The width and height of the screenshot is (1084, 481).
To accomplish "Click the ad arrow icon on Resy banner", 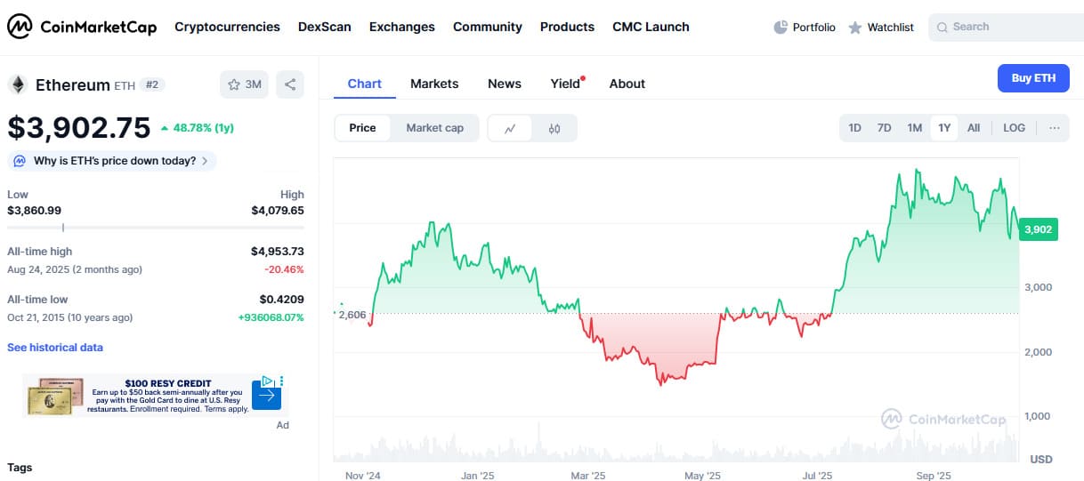I will click(266, 394).
